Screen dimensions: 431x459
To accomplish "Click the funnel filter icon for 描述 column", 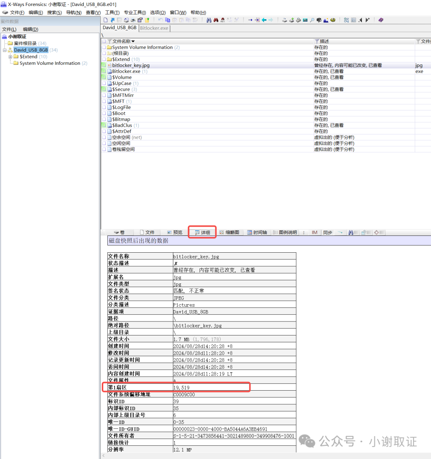I will point(317,41).
